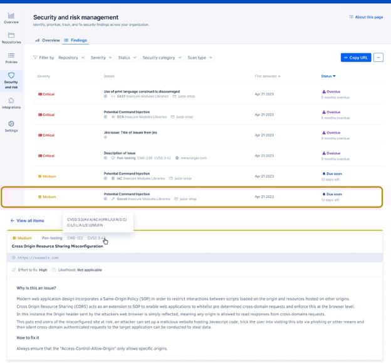Open the Secret Potential Command Injection finding
Viewport: 391px width, 363px height.
[127, 194]
